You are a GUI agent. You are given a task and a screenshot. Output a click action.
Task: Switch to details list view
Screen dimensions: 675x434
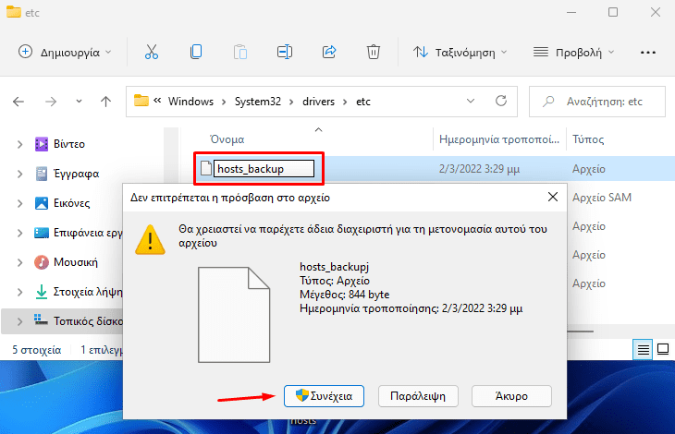(644, 350)
